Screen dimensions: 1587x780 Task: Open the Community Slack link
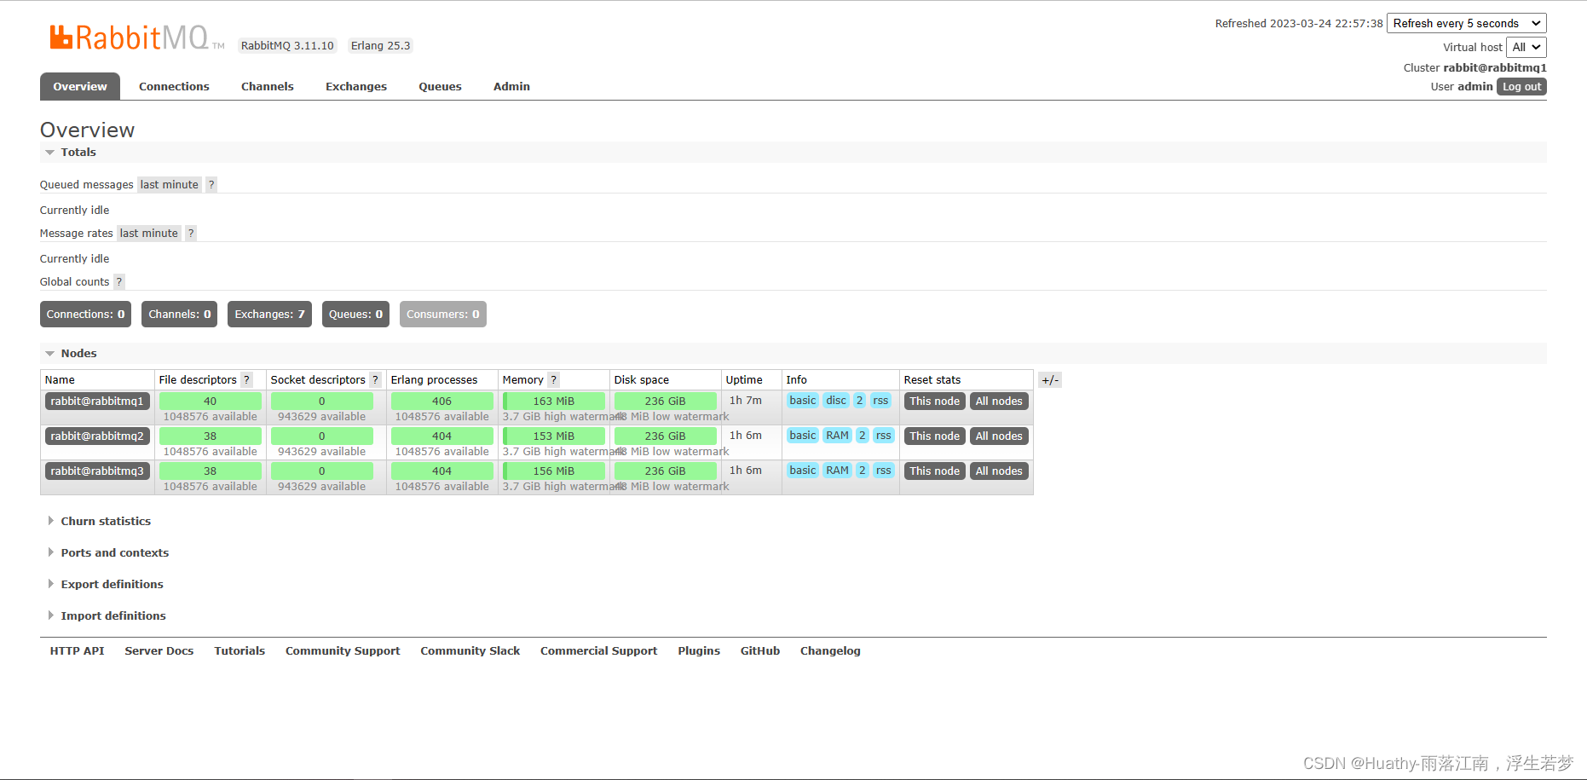pyautogui.click(x=470, y=650)
